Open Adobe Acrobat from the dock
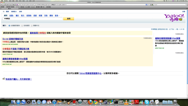Image resolution: width=188 pixels, height=106 pixels. (136, 102)
